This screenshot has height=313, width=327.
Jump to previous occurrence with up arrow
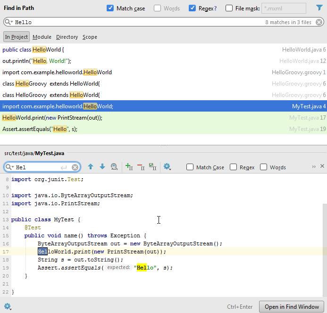(x=91, y=167)
